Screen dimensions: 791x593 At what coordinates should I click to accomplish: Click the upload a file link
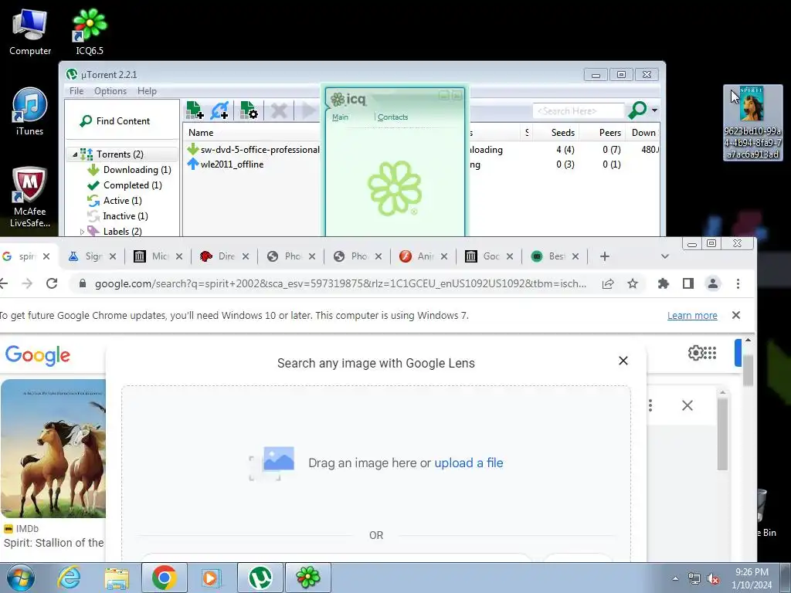[x=469, y=463]
